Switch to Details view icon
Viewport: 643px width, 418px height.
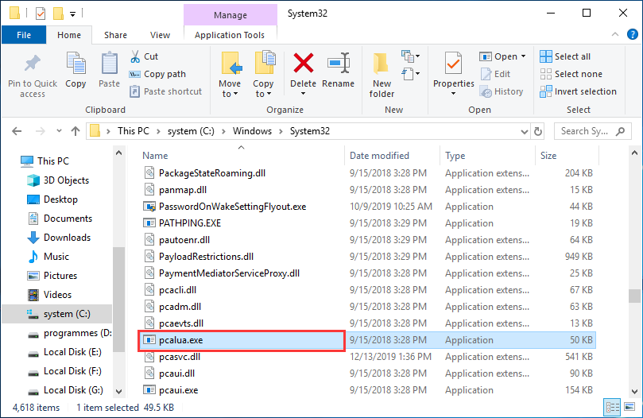(612, 407)
